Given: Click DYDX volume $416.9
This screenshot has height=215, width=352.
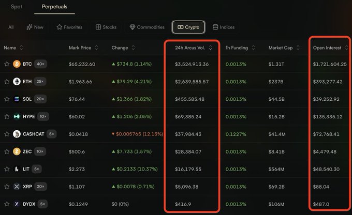Looking at the screenshot, I should coord(183,204).
